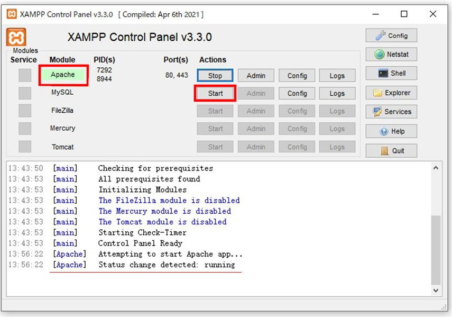Quit the XAMPP control panel

click(391, 150)
